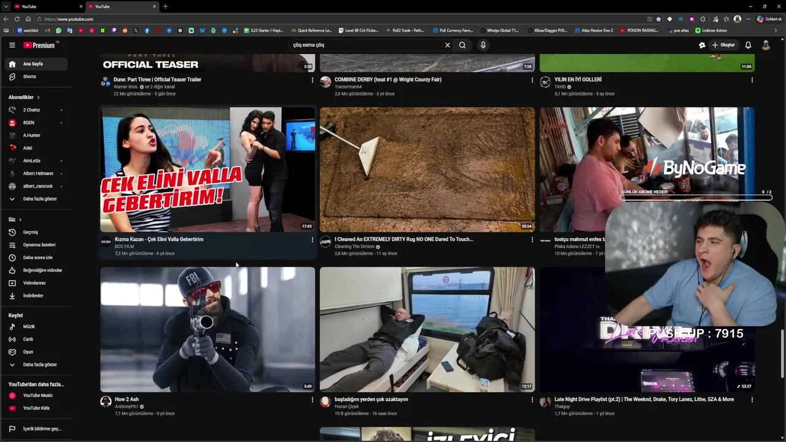Viewport: 786px width, 442px height.
Task: Open more options for Dune Part Three video
Action: tap(312, 80)
